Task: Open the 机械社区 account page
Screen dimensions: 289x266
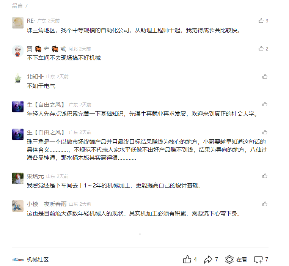Action: [x=38, y=260]
